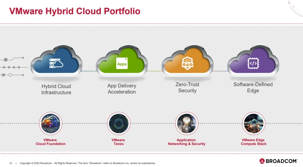
Task: Select the VMware Edge Compute Stack thumbnail
Action: pos(253,124)
